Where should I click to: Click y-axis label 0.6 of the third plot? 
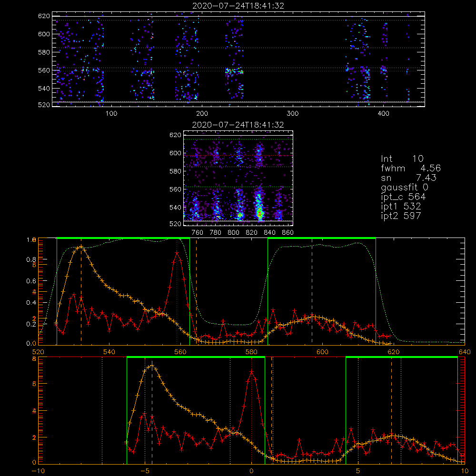pos(31,281)
